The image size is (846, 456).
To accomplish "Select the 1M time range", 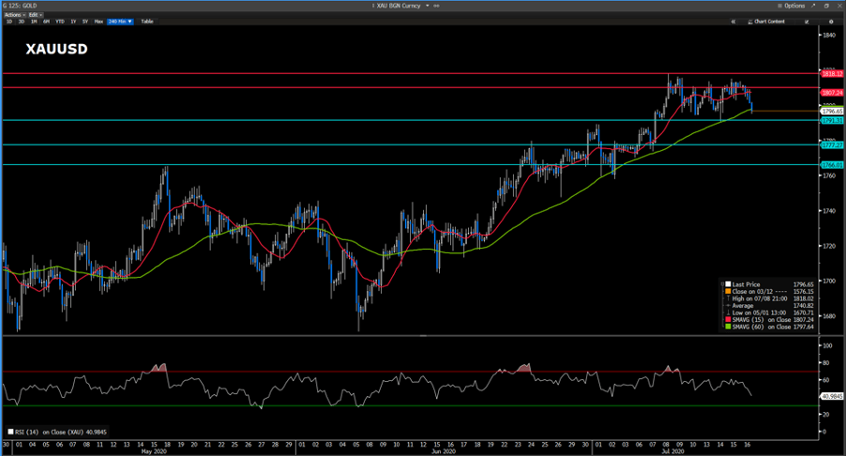I will pos(34,22).
